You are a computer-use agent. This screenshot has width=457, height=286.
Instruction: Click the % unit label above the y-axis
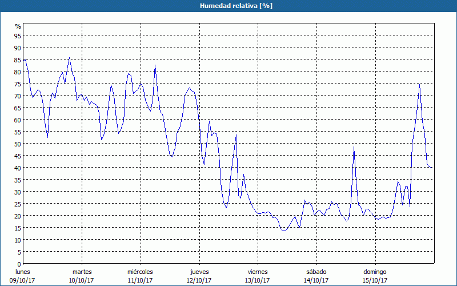click(18, 26)
